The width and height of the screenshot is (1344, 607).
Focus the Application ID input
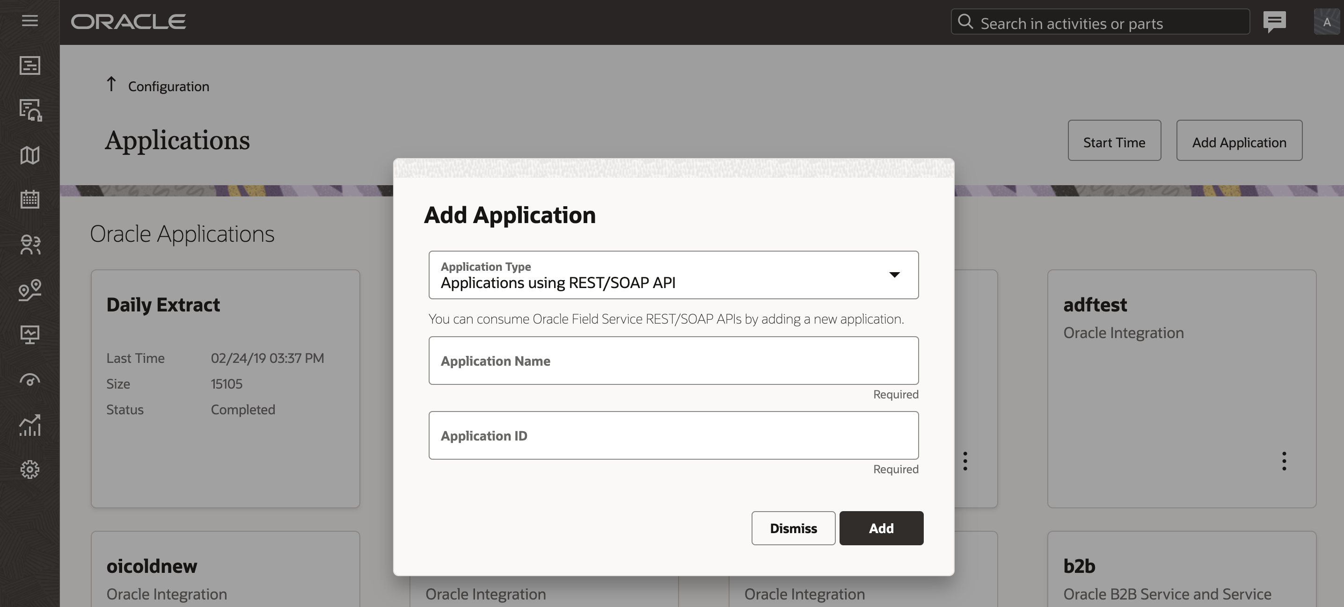[x=673, y=435]
